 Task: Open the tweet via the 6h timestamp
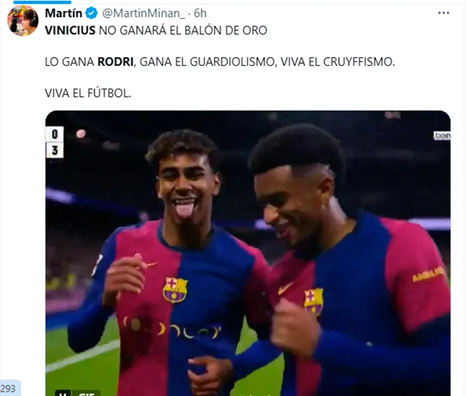pyautogui.click(x=200, y=13)
